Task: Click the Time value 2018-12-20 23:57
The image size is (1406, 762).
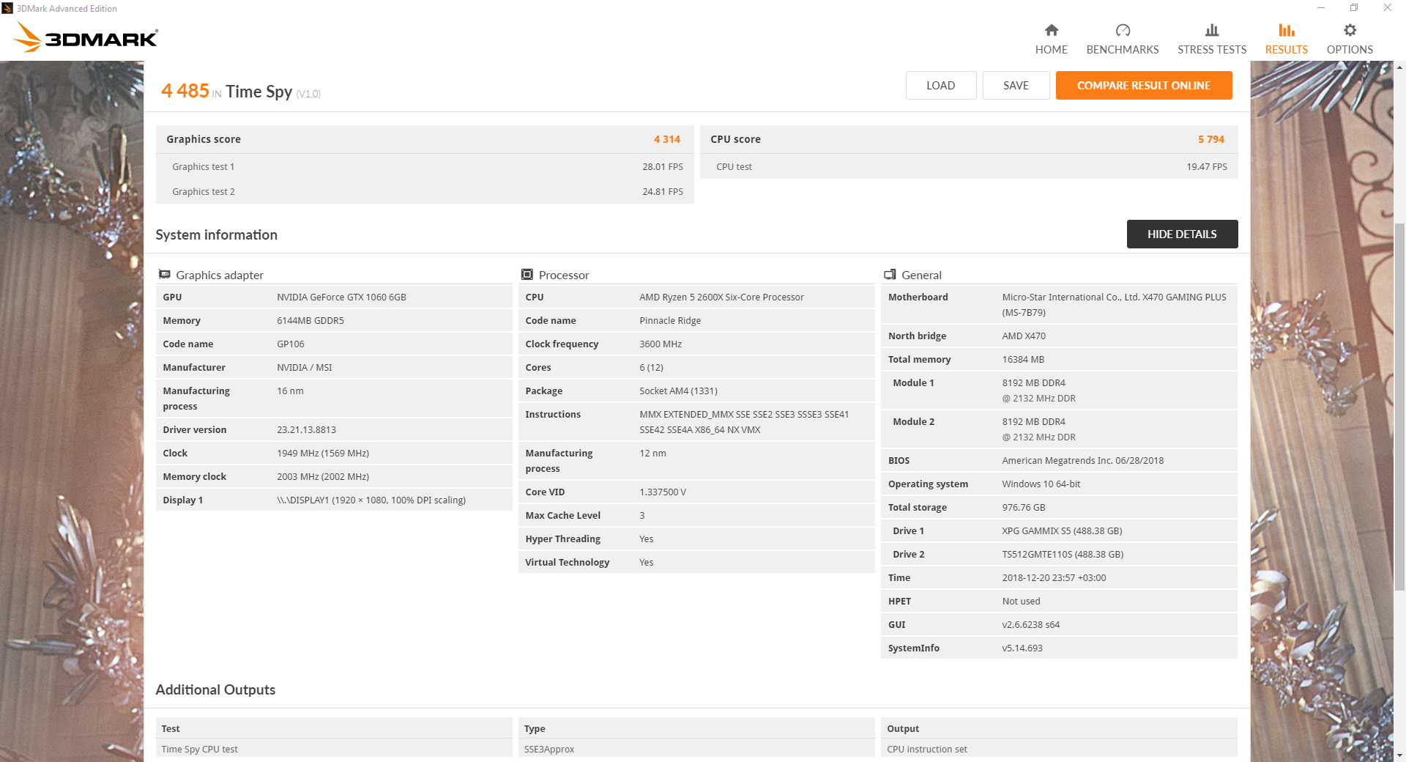Action: pyautogui.click(x=1054, y=578)
